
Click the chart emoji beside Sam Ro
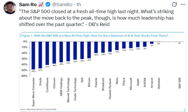point(41,5)
